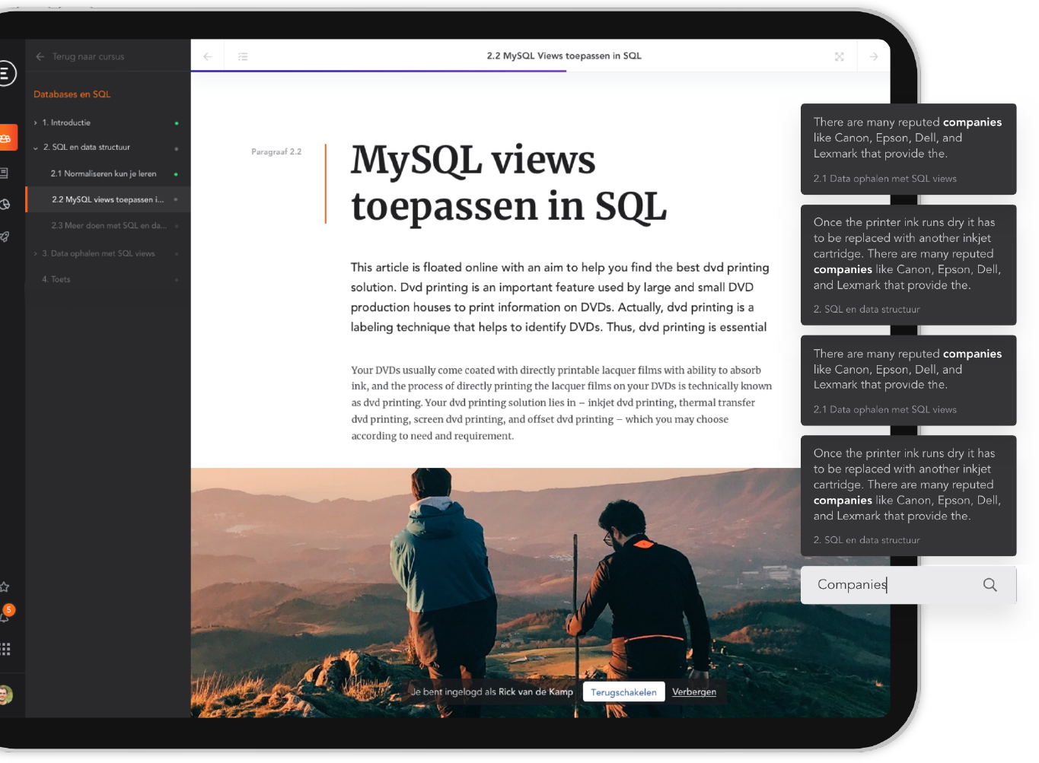Open the table of contents list icon
Image resolution: width=1039 pixels, height=763 pixels.
point(243,56)
